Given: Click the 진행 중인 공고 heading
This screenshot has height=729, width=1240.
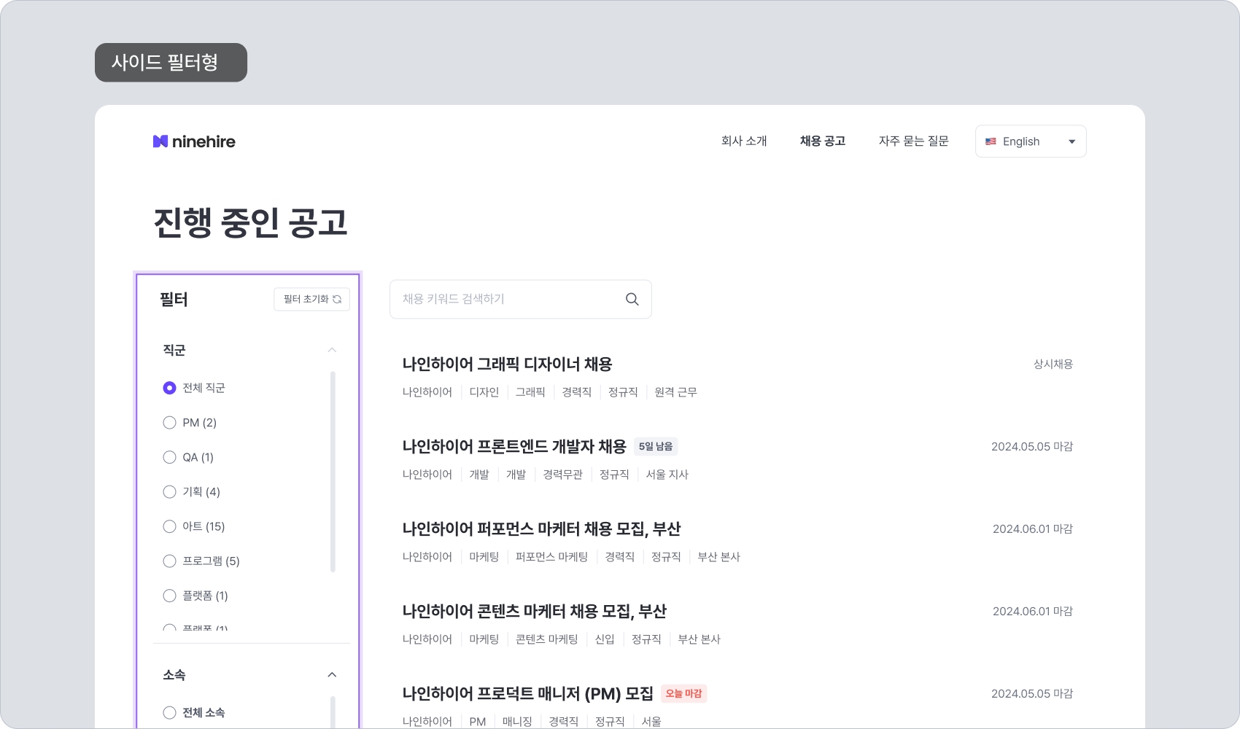Looking at the screenshot, I should point(250,222).
